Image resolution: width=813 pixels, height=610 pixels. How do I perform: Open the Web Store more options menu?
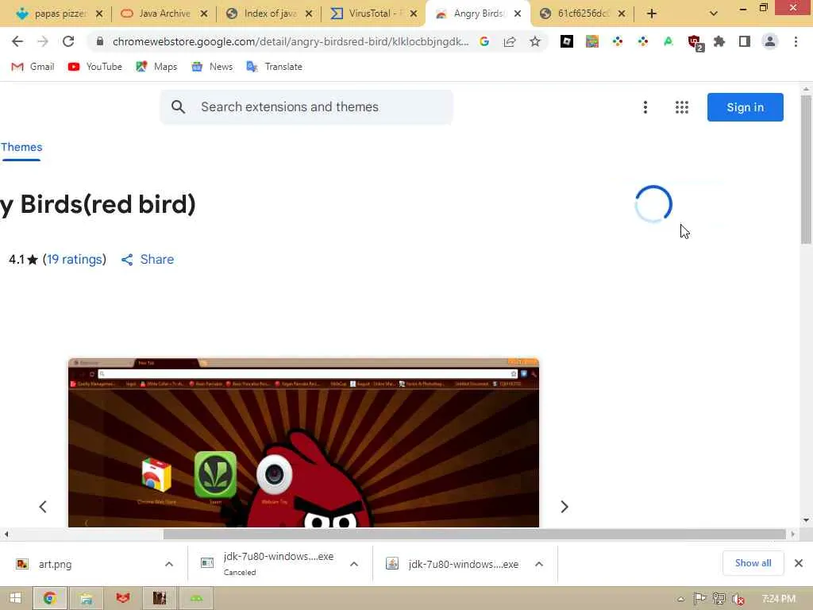click(645, 107)
